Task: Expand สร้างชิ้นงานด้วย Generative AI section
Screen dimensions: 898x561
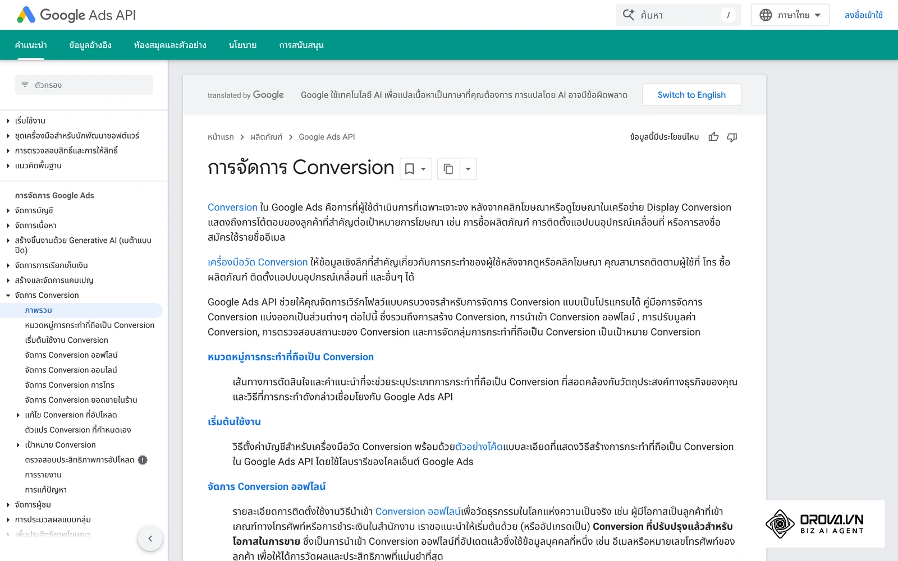Action: point(8,241)
